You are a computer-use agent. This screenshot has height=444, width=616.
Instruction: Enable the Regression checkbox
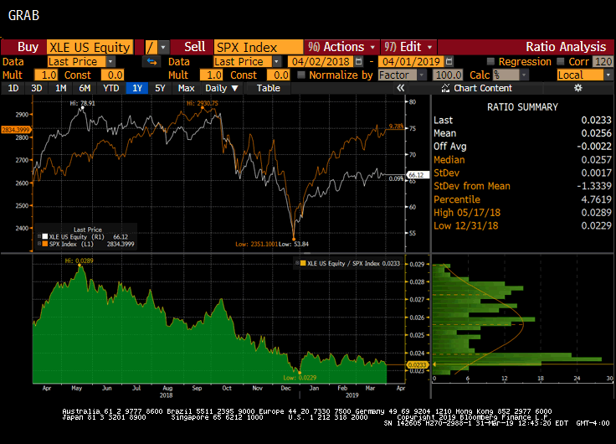pos(490,61)
